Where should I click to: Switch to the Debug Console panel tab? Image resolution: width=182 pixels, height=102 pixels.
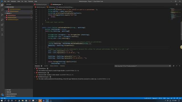coord(54,66)
